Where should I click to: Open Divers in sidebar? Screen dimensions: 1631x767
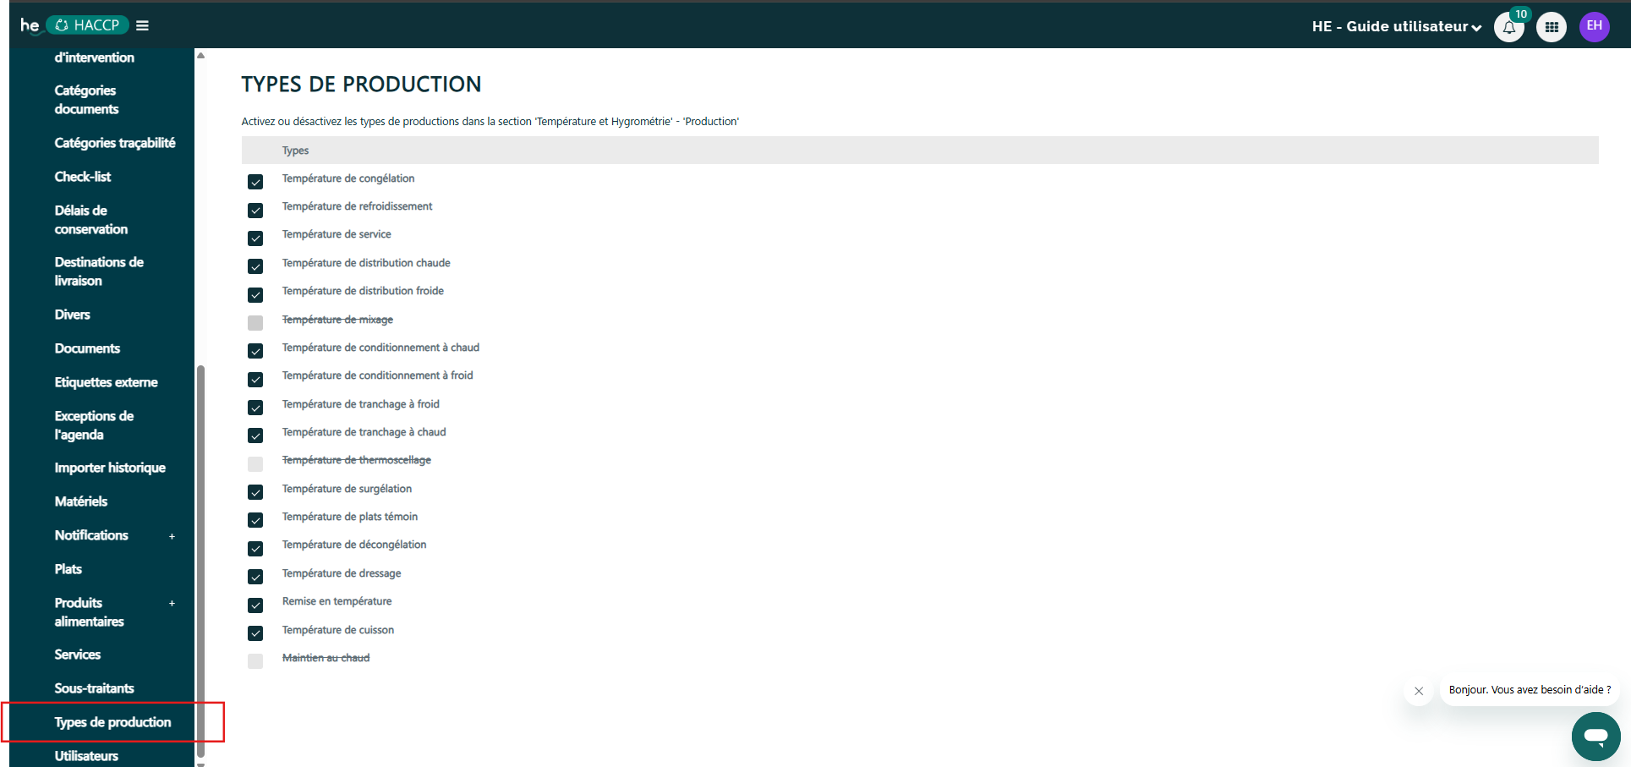(72, 315)
